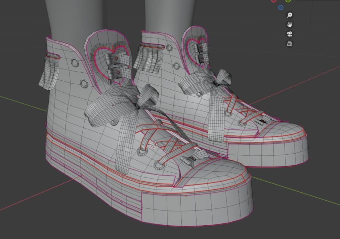The image size is (340, 239).
Task: Click the upper eyelet on front shoe side
Action: [74, 62]
